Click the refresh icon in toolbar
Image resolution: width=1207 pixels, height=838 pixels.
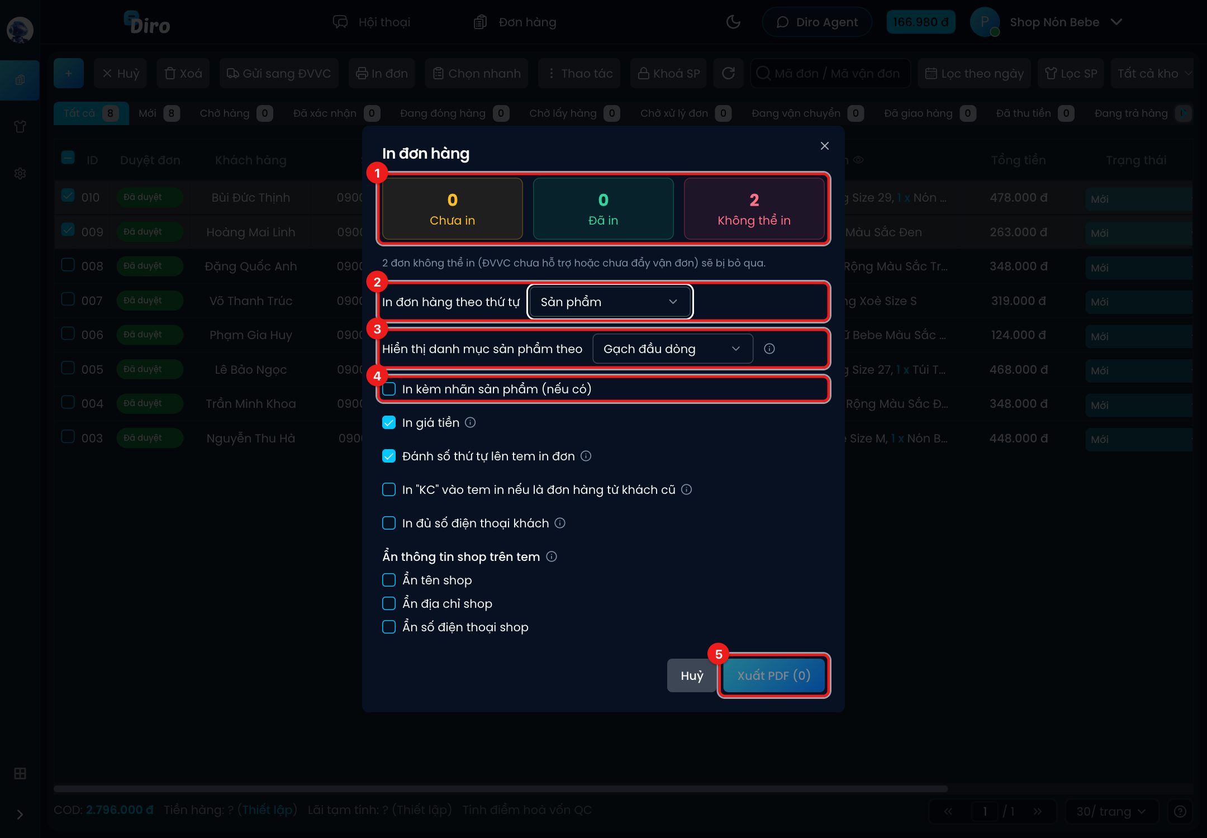click(x=728, y=73)
